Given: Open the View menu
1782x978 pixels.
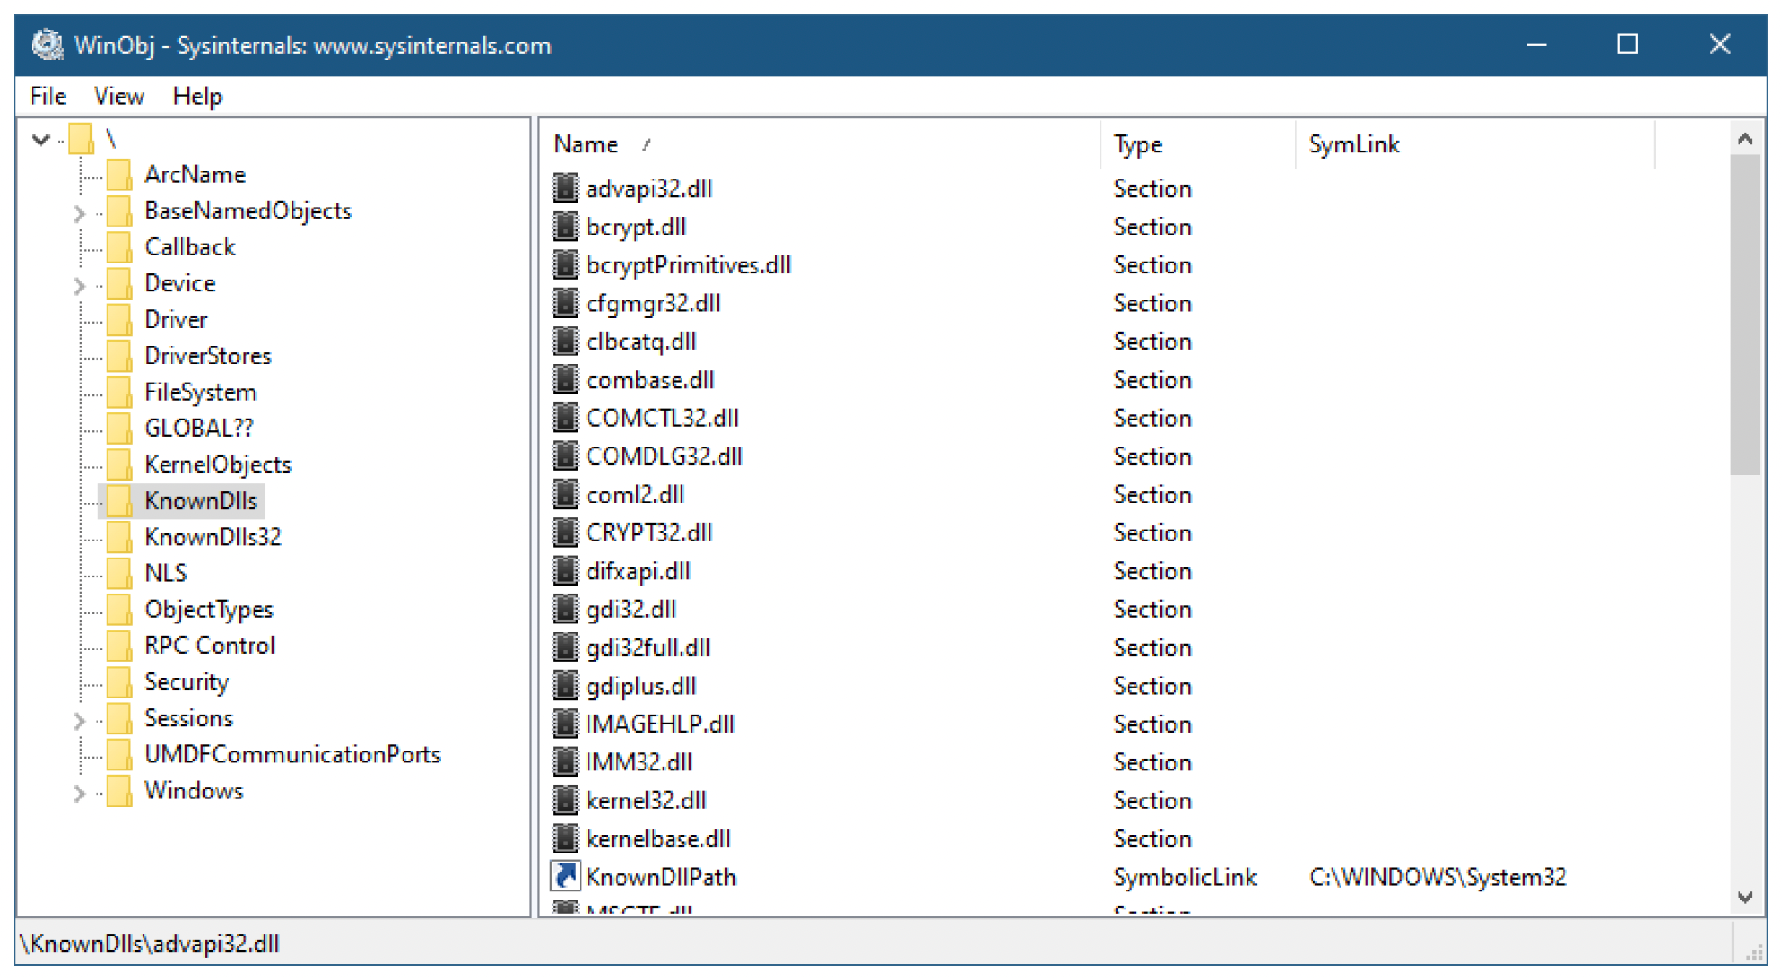Looking at the screenshot, I should [118, 96].
